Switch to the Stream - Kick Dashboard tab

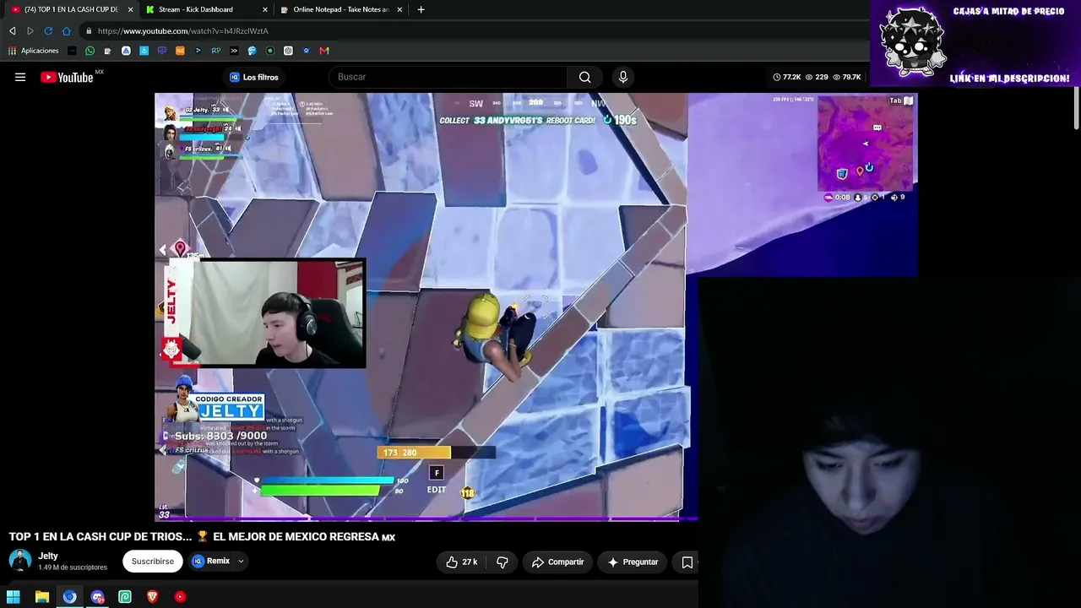point(205,9)
